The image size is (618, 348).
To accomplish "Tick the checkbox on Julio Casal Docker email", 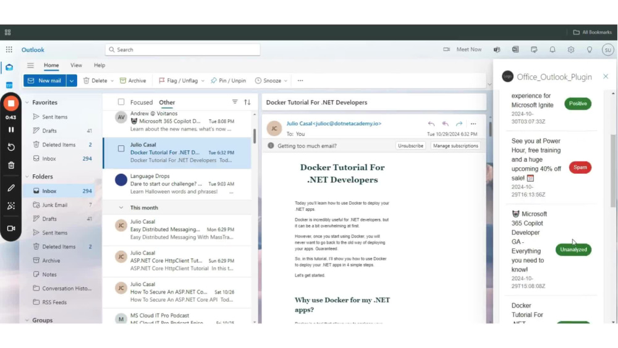I will coord(121,148).
